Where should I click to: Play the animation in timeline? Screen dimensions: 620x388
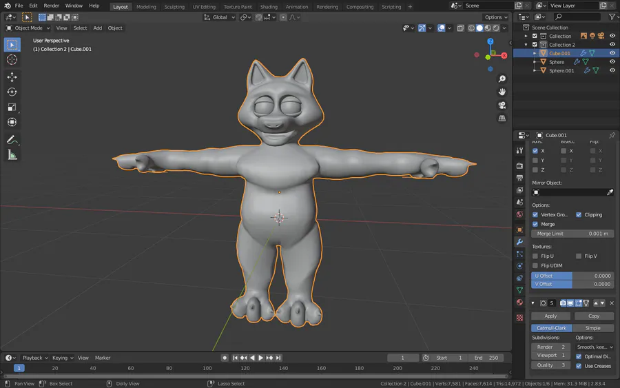coord(260,358)
